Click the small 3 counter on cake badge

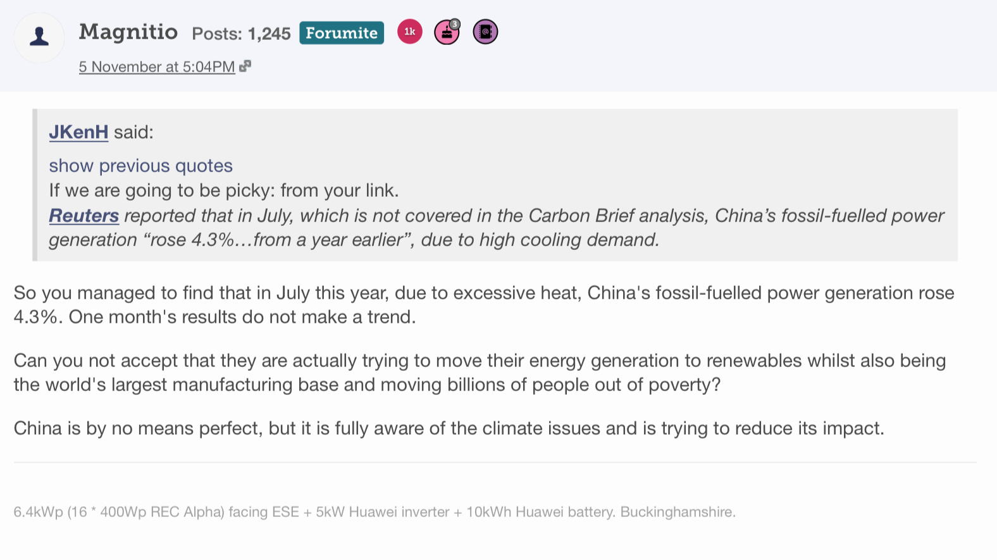[454, 24]
